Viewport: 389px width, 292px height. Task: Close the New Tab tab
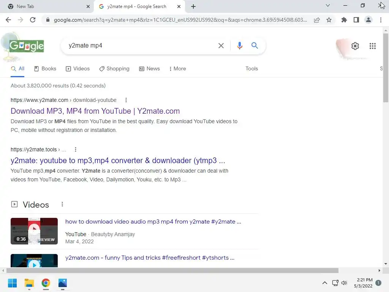click(88, 6)
